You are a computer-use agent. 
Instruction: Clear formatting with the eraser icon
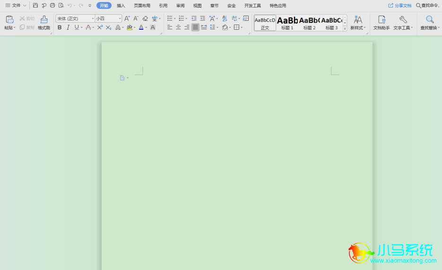tap(145, 18)
